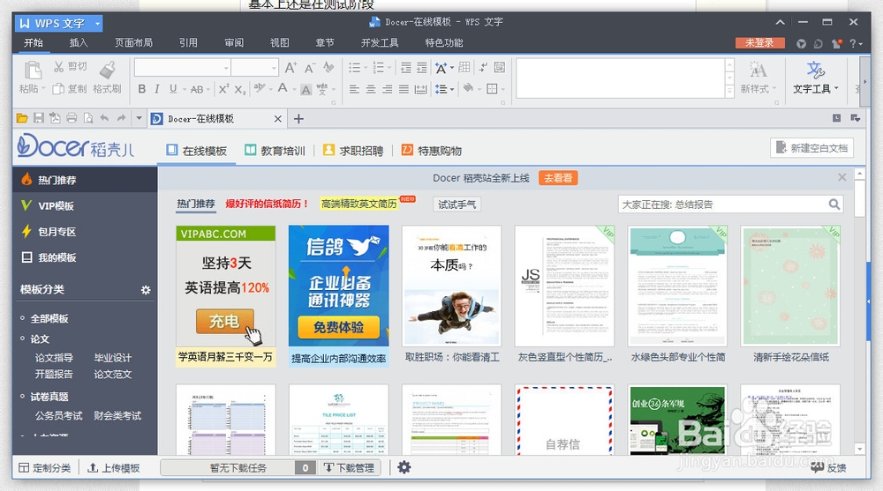Click the 毕业设计 category link

(x=113, y=358)
